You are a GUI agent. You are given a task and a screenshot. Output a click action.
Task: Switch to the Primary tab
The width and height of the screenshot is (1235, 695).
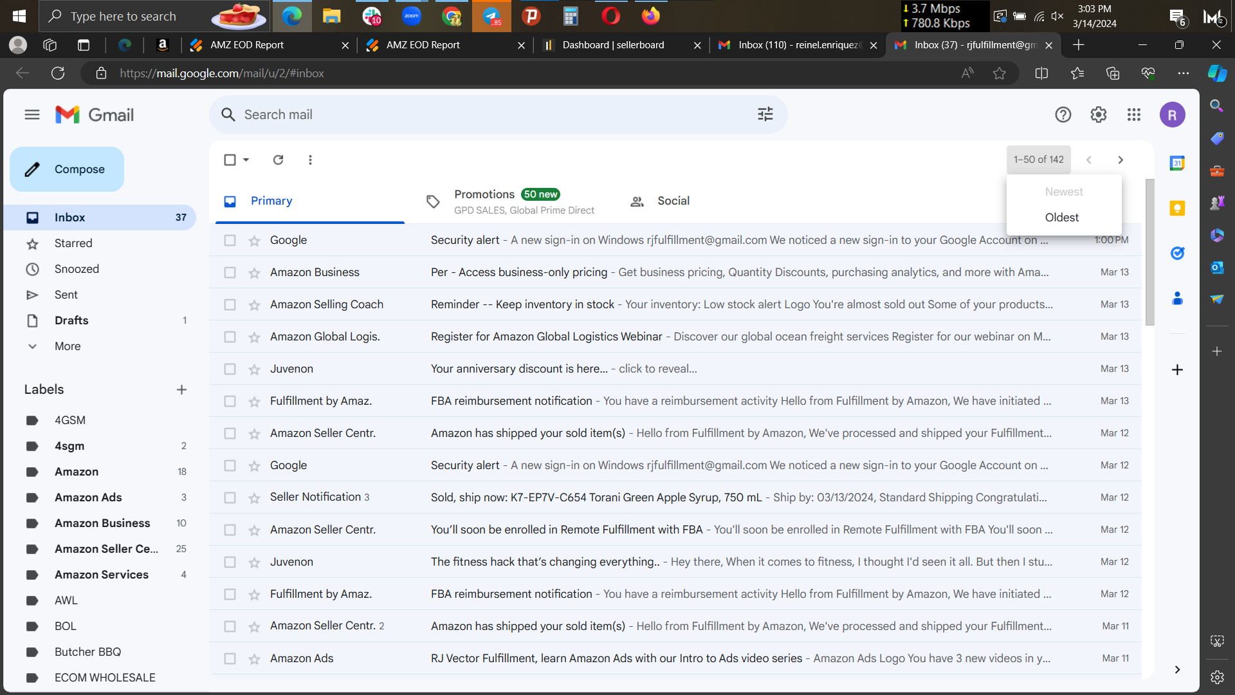(309, 201)
